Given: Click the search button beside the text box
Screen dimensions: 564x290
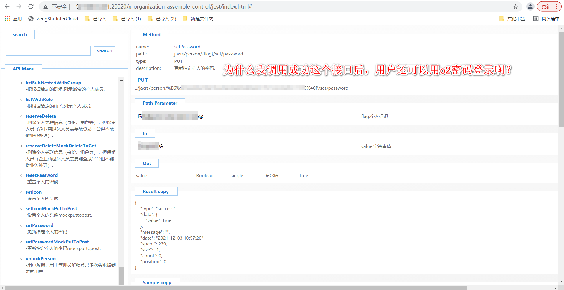Looking at the screenshot, I should pyautogui.click(x=104, y=51).
